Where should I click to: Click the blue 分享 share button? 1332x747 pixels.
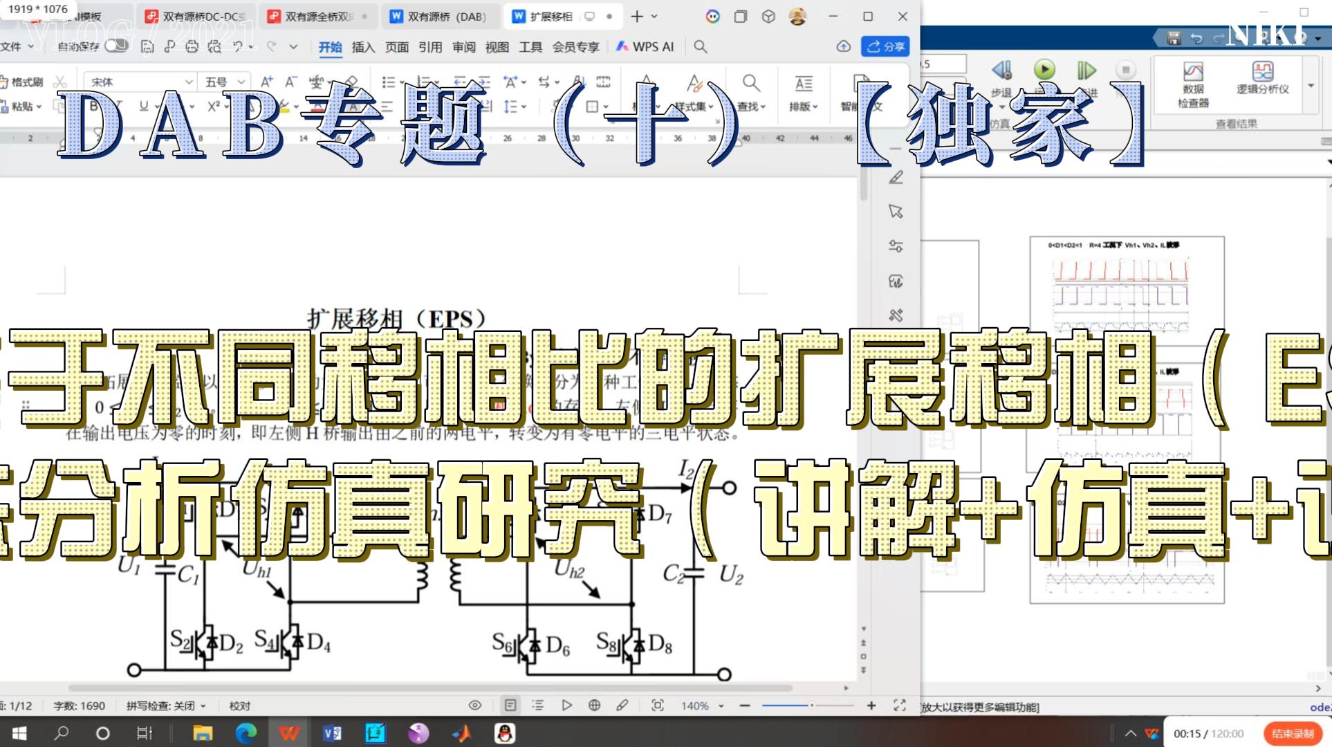click(x=885, y=46)
